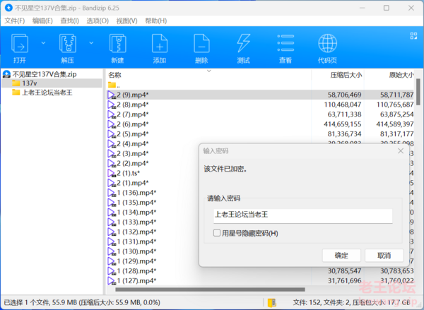The width and height of the screenshot is (424, 310).
Task: Click video icon of 1 (127).mp4
Action: 112,281
